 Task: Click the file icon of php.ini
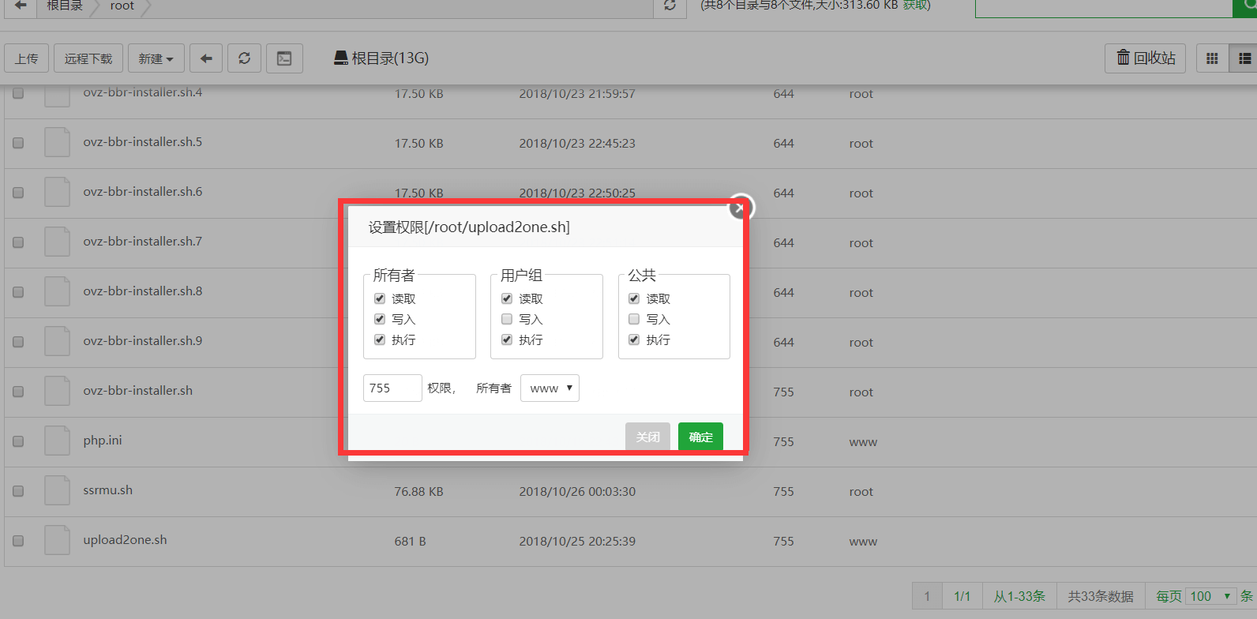[x=57, y=441]
